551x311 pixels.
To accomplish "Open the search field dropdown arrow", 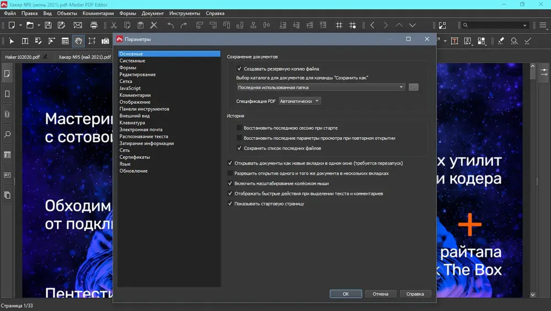I will click(525, 25).
